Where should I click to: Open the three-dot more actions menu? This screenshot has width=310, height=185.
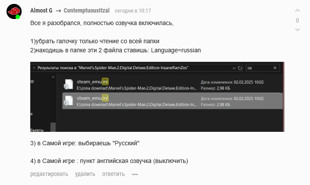135,174
